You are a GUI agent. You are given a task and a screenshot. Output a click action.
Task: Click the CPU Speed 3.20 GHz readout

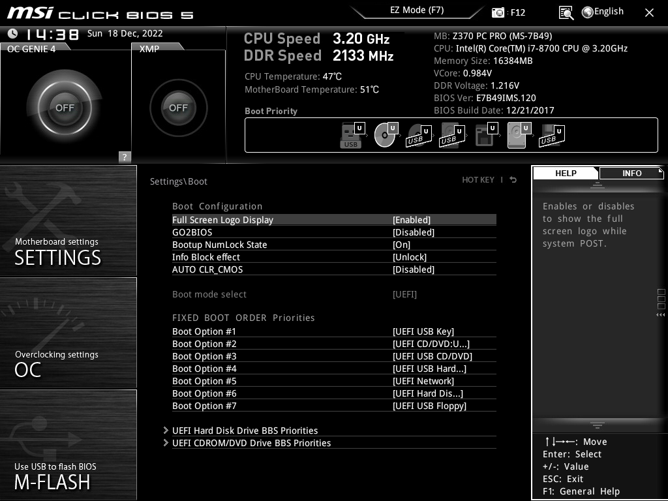coord(316,38)
